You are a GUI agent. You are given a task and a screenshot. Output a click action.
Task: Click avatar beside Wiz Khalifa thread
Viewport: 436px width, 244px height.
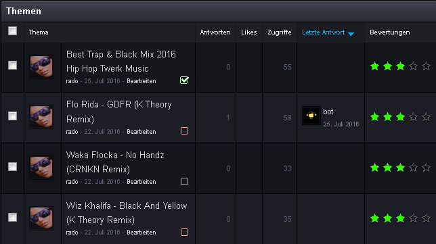tap(41, 218)
